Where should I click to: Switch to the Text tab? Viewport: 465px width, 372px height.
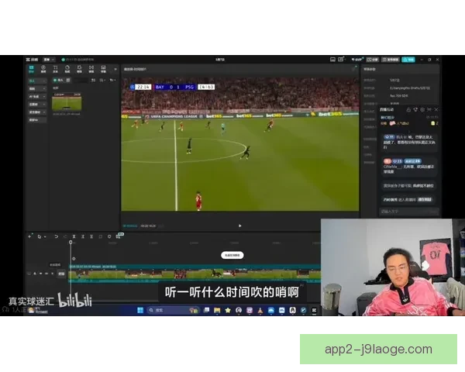click(x=56, y=69)
